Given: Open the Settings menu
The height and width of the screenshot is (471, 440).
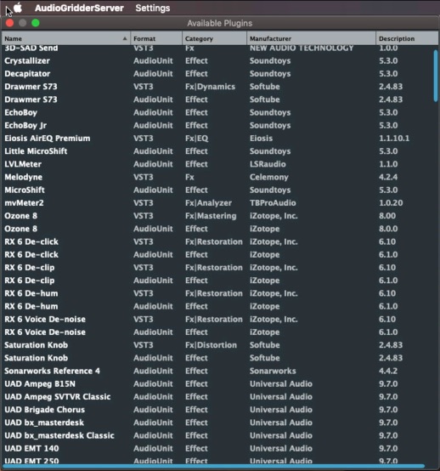Looking at the screenshot, I should pyautogui.click(x=152, y=9).
